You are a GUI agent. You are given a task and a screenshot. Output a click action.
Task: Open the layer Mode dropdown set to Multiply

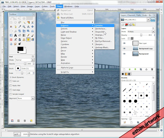click(x=141, y=31)
